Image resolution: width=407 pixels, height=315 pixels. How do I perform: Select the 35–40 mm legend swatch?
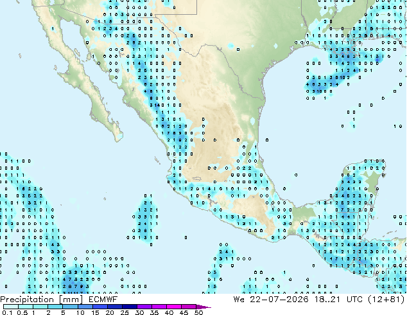point(159,307)
